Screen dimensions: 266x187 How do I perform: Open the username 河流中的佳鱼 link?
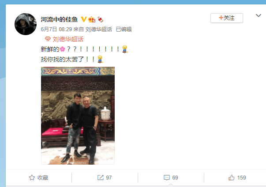(x=59, y=19)
